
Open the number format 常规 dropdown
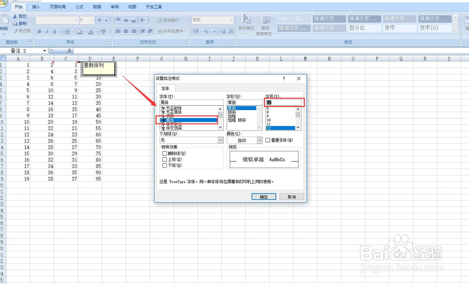[x=232, y=20]
